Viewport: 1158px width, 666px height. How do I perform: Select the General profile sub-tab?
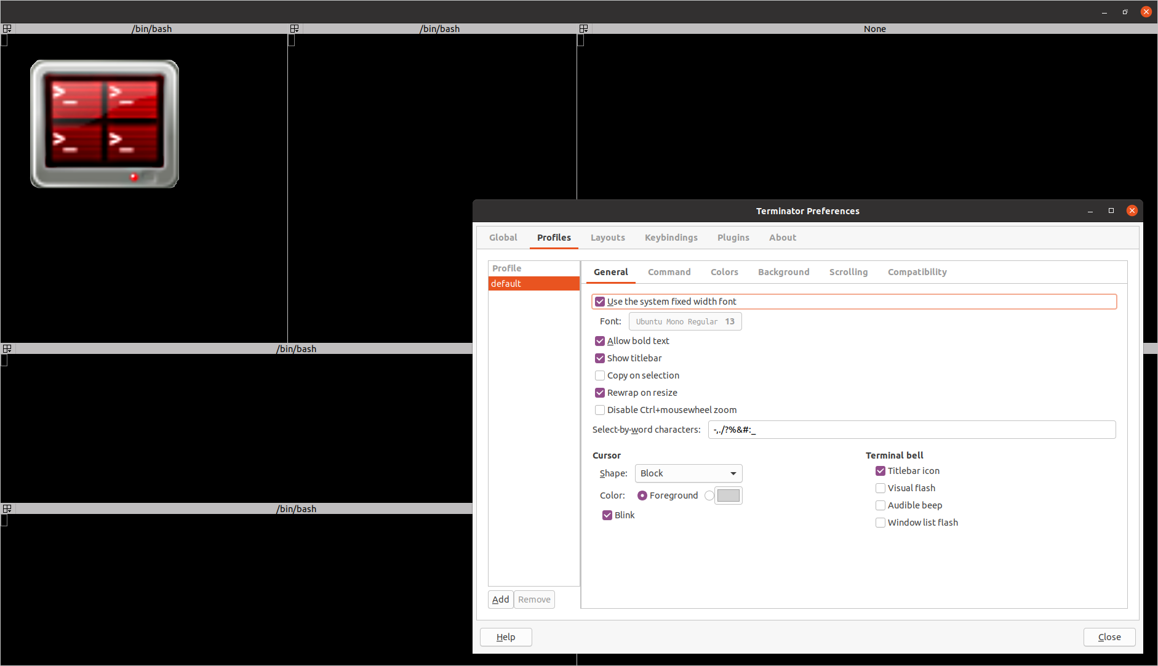click(611, 272)
